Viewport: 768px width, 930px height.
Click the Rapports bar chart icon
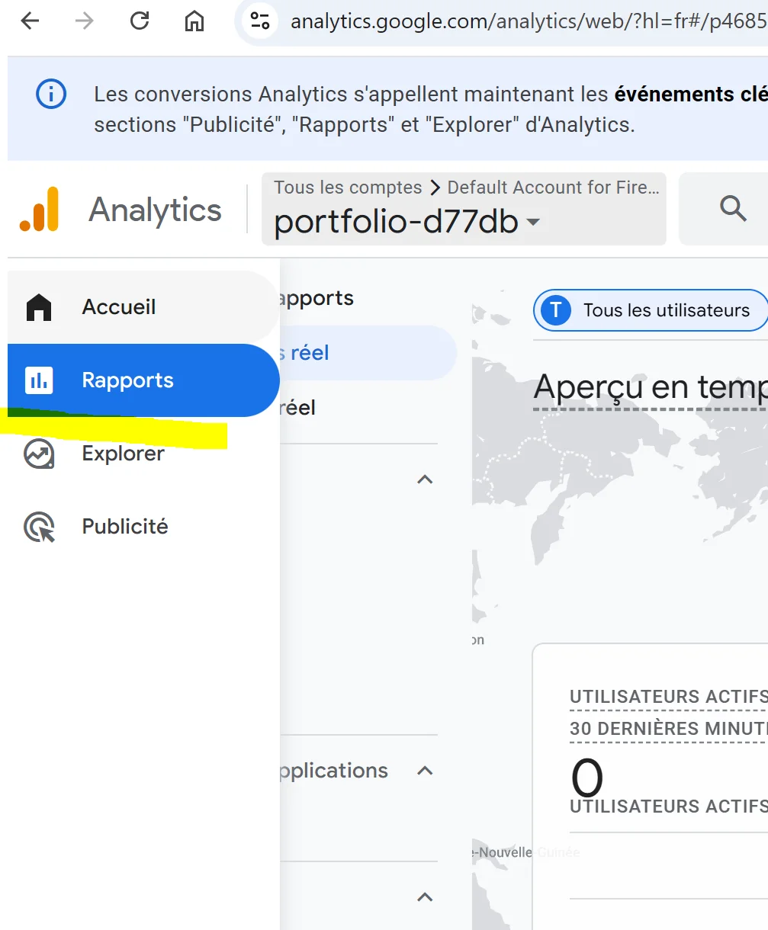tap(39, 380)
